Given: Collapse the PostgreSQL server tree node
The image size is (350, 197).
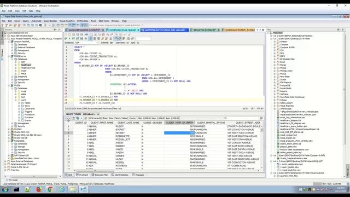Looking at the screenshot, I should (x=9, y=141).
